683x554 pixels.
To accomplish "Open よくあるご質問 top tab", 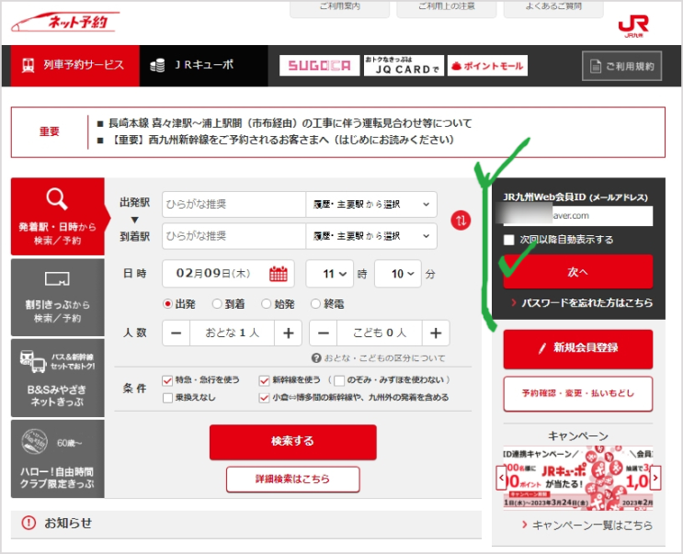I will [553, 8].
